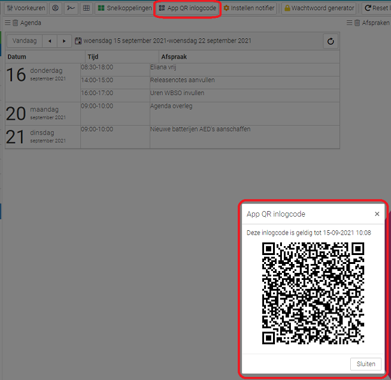Select the 'Agenda overleg' appointment
This screenshot has height=380, width=391.
(x=244, y=113)
